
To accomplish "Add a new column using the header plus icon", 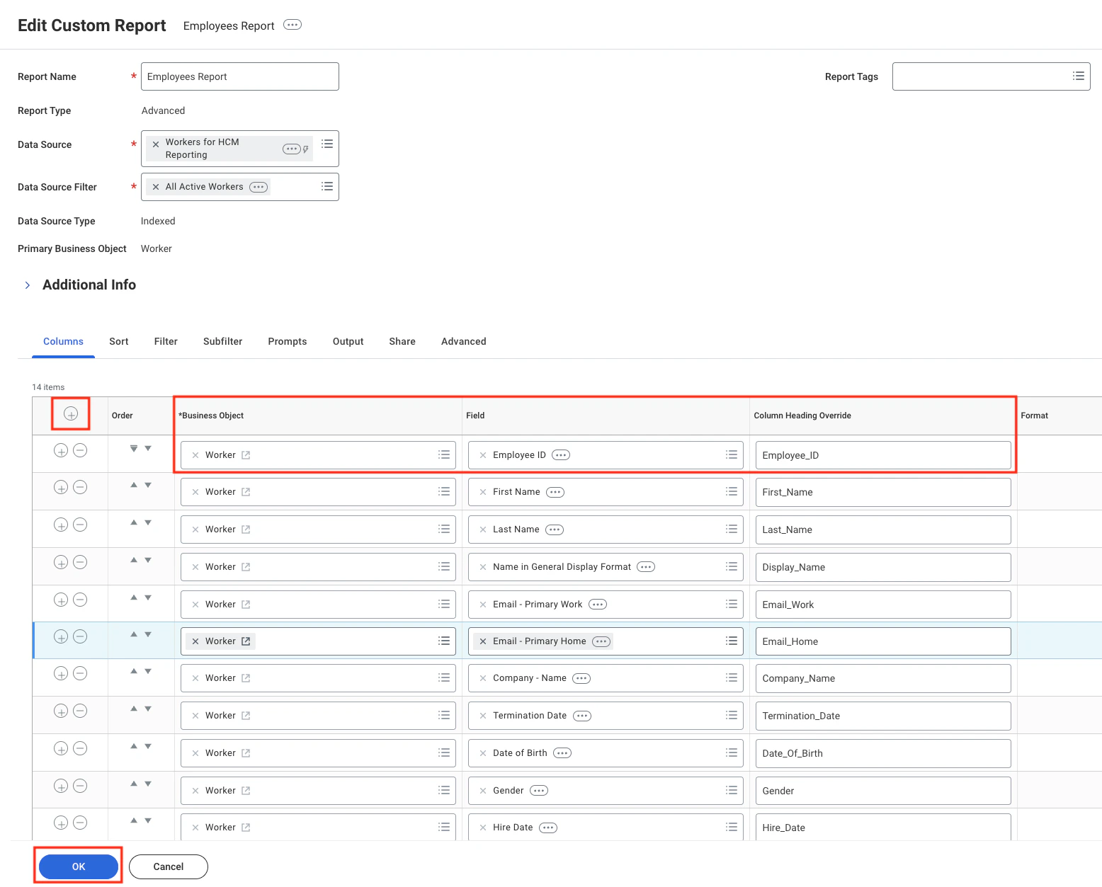I will click(70, 414).
